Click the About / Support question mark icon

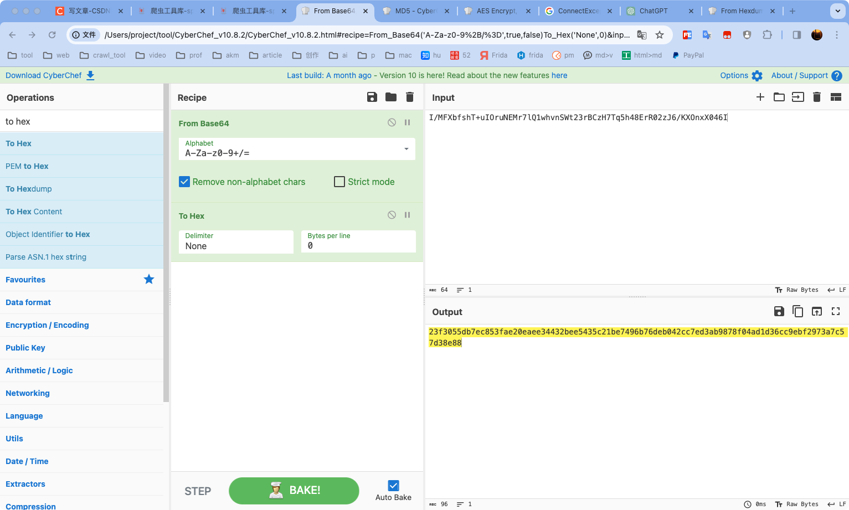(x=837, y=76)
